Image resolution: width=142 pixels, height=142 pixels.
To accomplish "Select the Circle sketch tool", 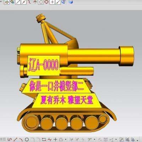I will 27,140.
